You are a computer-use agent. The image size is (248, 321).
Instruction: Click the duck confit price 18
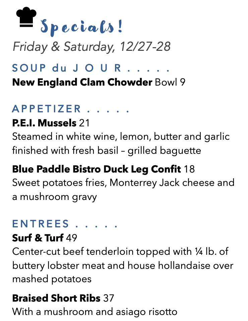tap(189, 169)
